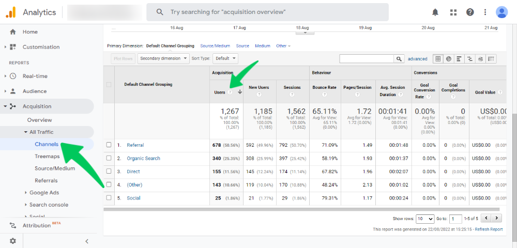Expand Google Ads in the sidebar
The height and width of the screenshot is (248, 517).
pos(44,193)
